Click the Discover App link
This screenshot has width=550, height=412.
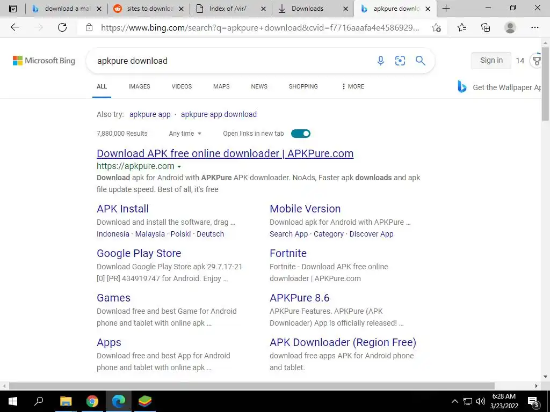pyautogui.click(x=372, y=234)
